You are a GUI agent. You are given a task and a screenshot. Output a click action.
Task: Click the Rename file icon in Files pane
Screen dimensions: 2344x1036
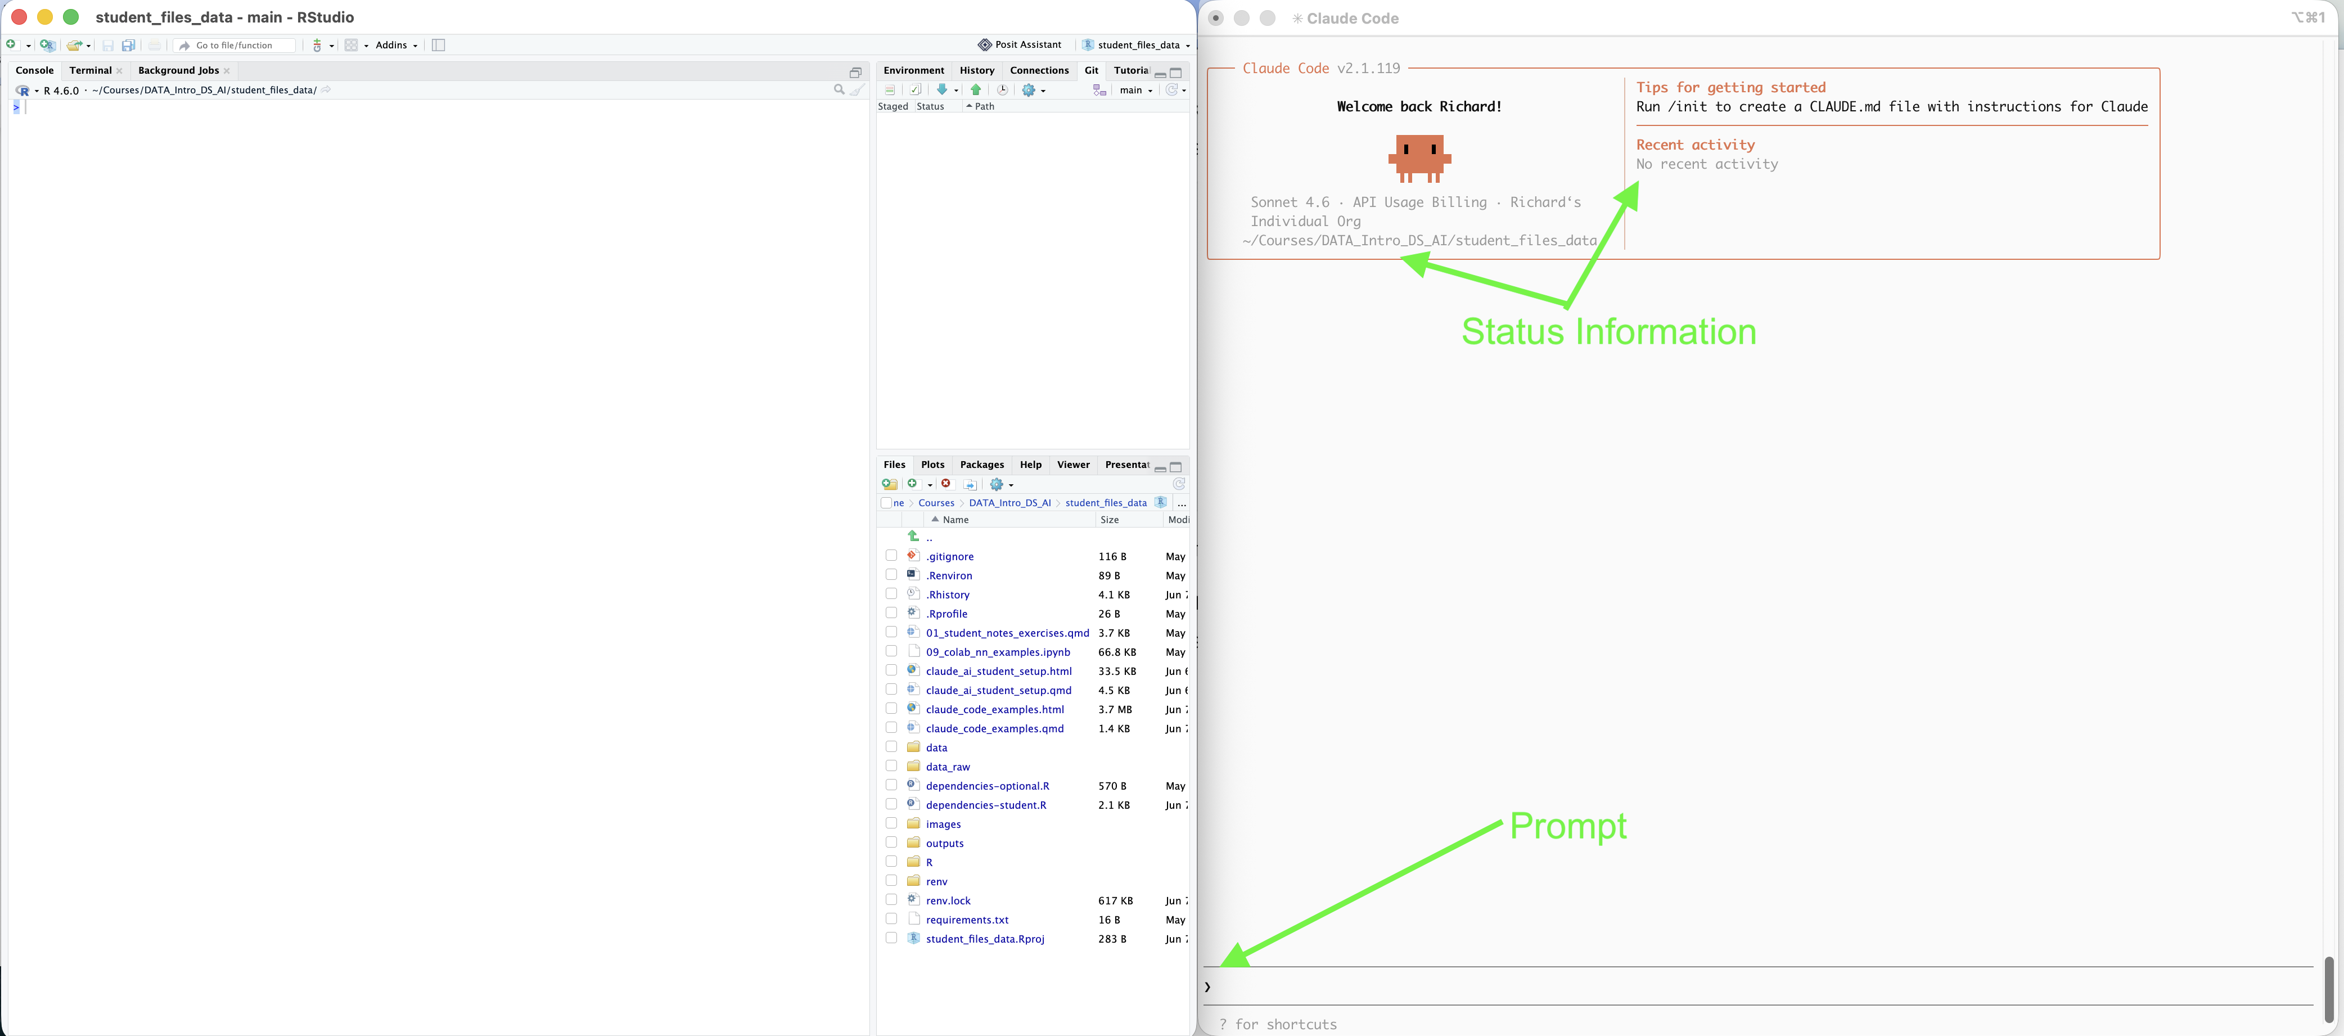point(970,484)
